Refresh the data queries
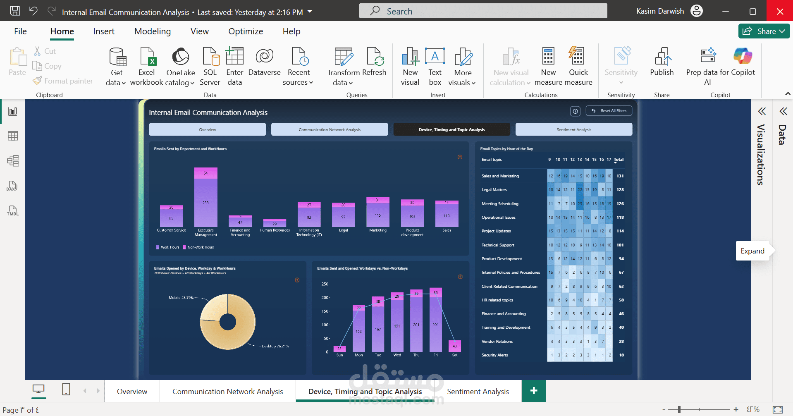Screen dimensions: 793x416 click(x=375, y=62)
